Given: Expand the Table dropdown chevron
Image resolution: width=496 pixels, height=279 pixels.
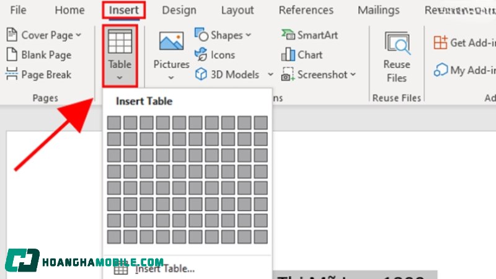Looking at the screenshot, I should (120, 78).
